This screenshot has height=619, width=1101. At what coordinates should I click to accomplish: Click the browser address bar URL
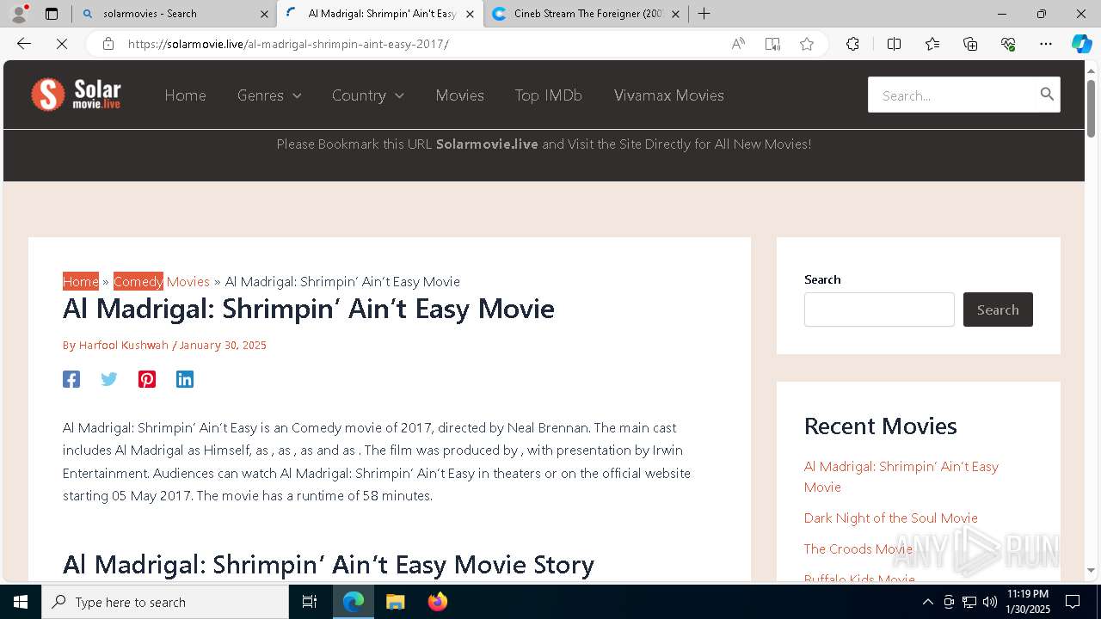tap(288, 44)
